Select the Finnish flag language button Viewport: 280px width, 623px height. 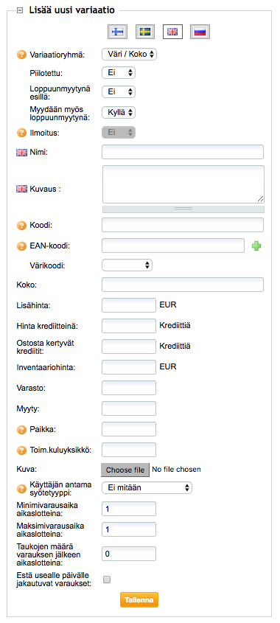(117, 32)
